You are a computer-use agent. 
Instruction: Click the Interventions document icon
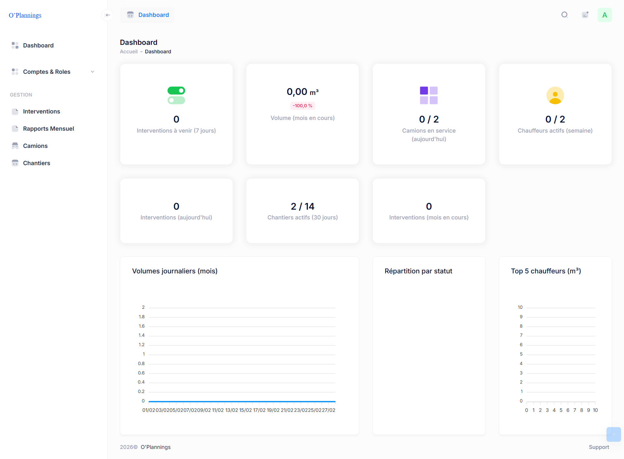coord(15,111)
